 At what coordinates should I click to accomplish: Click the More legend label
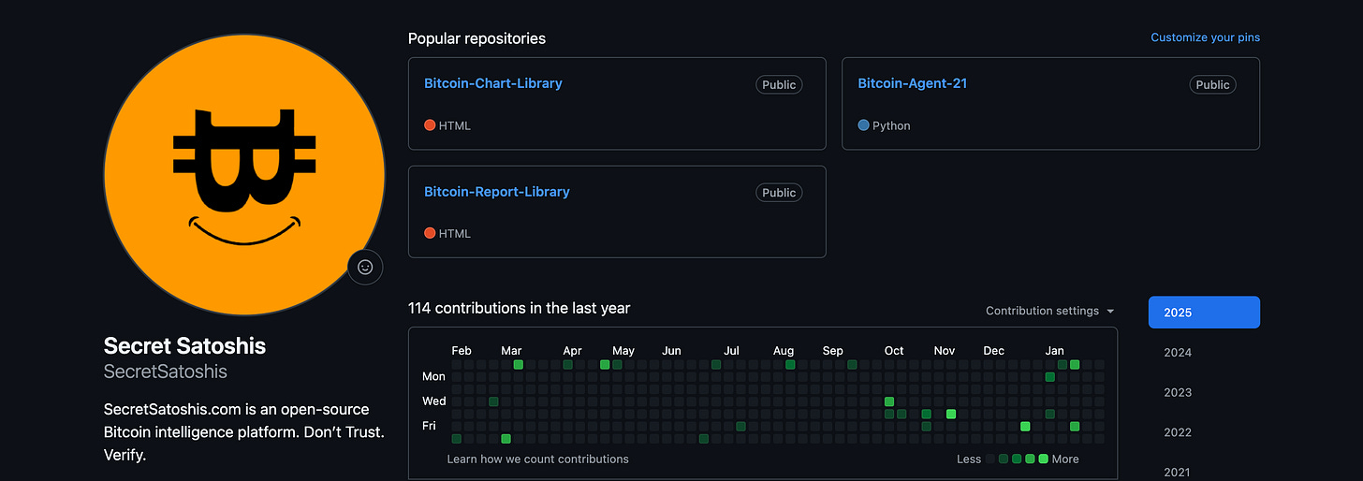1065,459
